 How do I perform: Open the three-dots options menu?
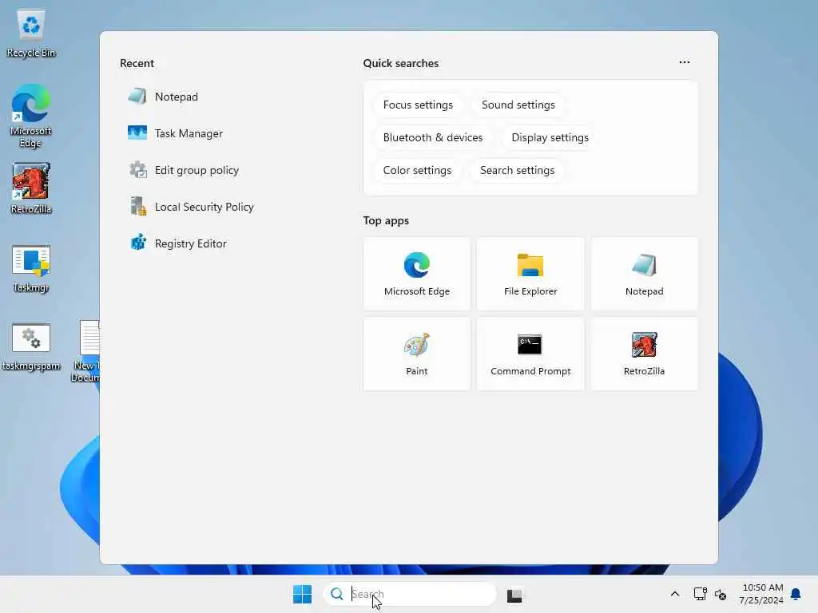tap(685, 62)
